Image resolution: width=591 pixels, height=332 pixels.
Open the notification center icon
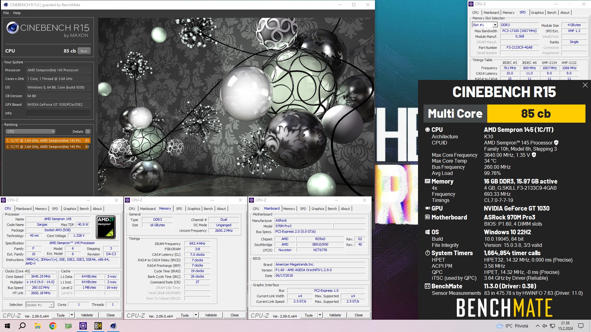pos(581,326)
